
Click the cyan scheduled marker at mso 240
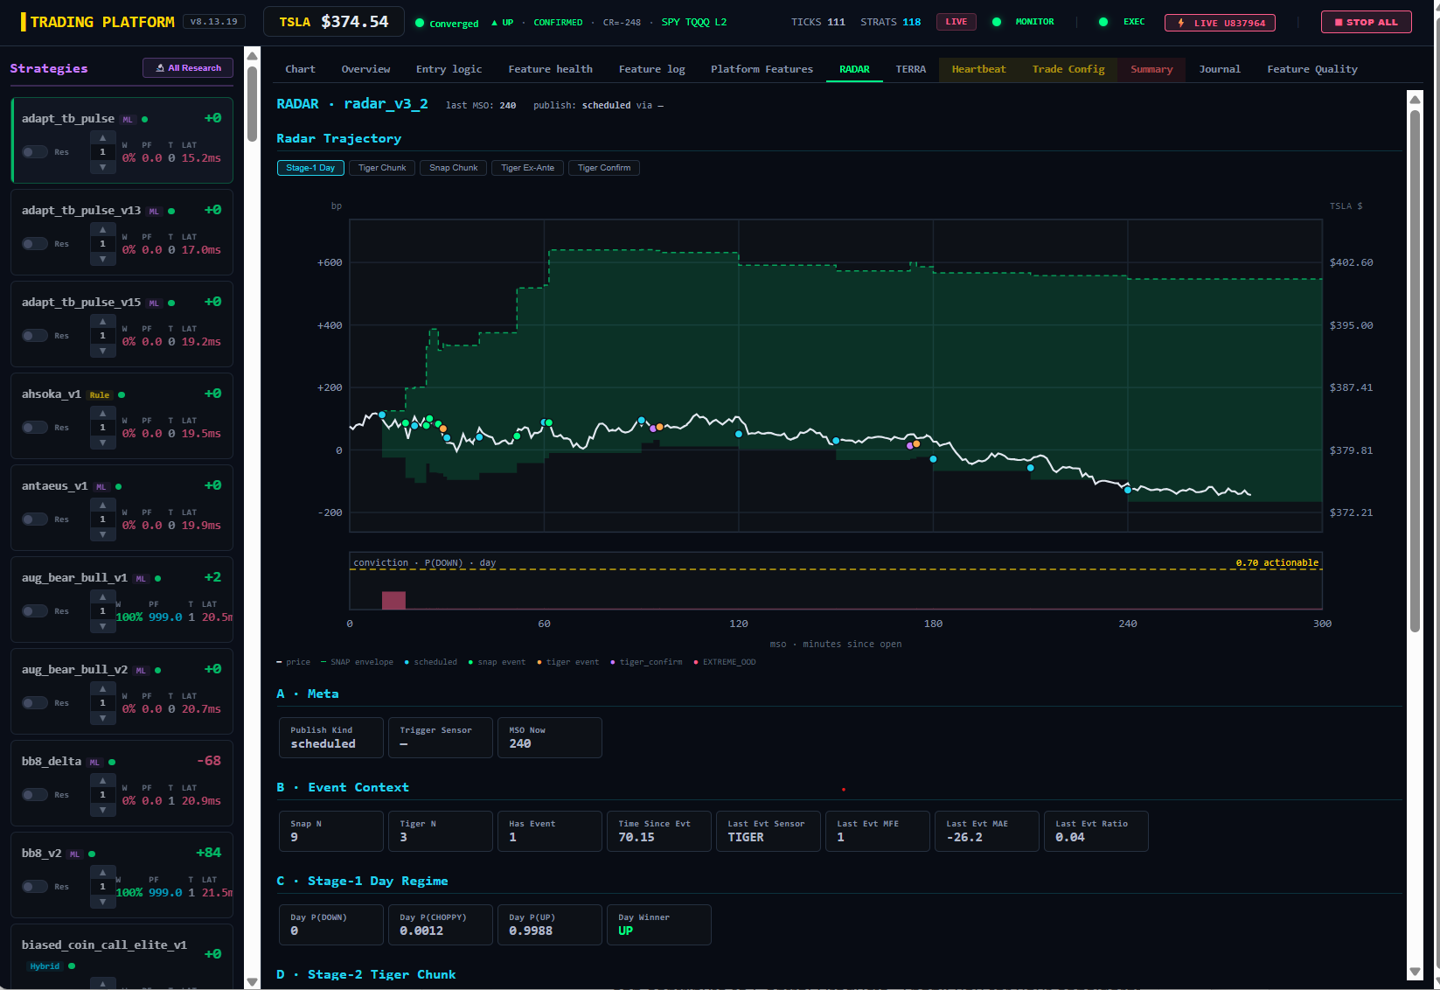(1128, 490)
